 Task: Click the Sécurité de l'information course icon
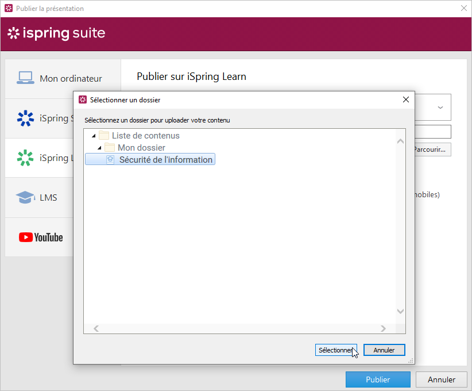(x=111, y=160)
